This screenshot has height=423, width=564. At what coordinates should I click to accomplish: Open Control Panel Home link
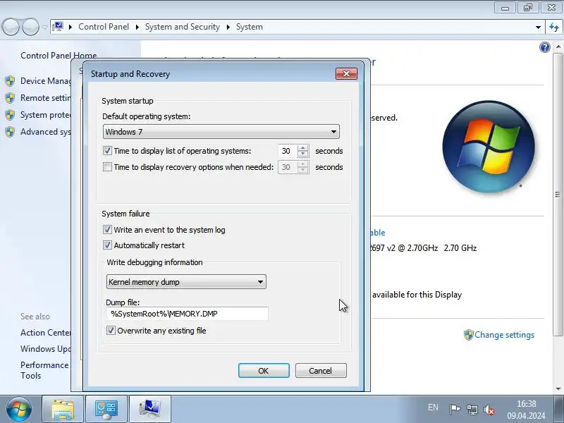[59, 56]
